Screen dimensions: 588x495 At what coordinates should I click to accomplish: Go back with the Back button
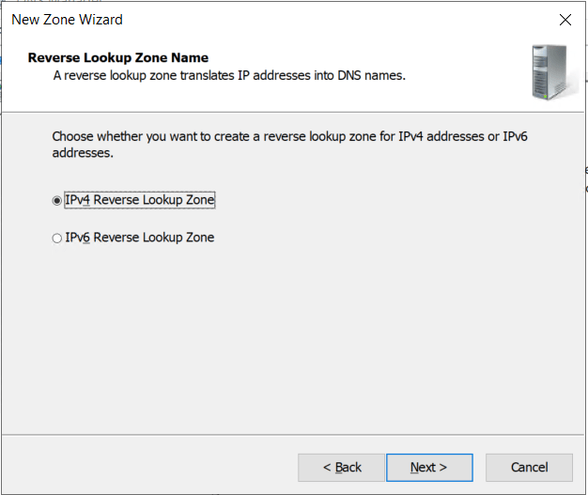(x=341, y=467)
